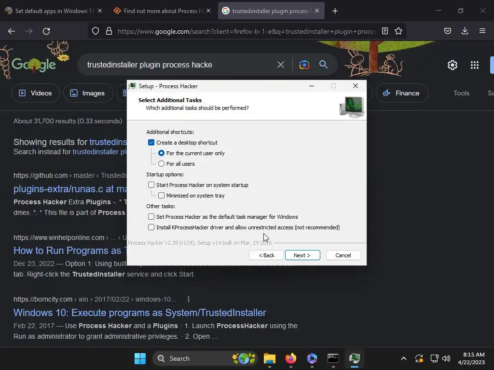Set Process Hacker as default task manager

tap(151, 217)
